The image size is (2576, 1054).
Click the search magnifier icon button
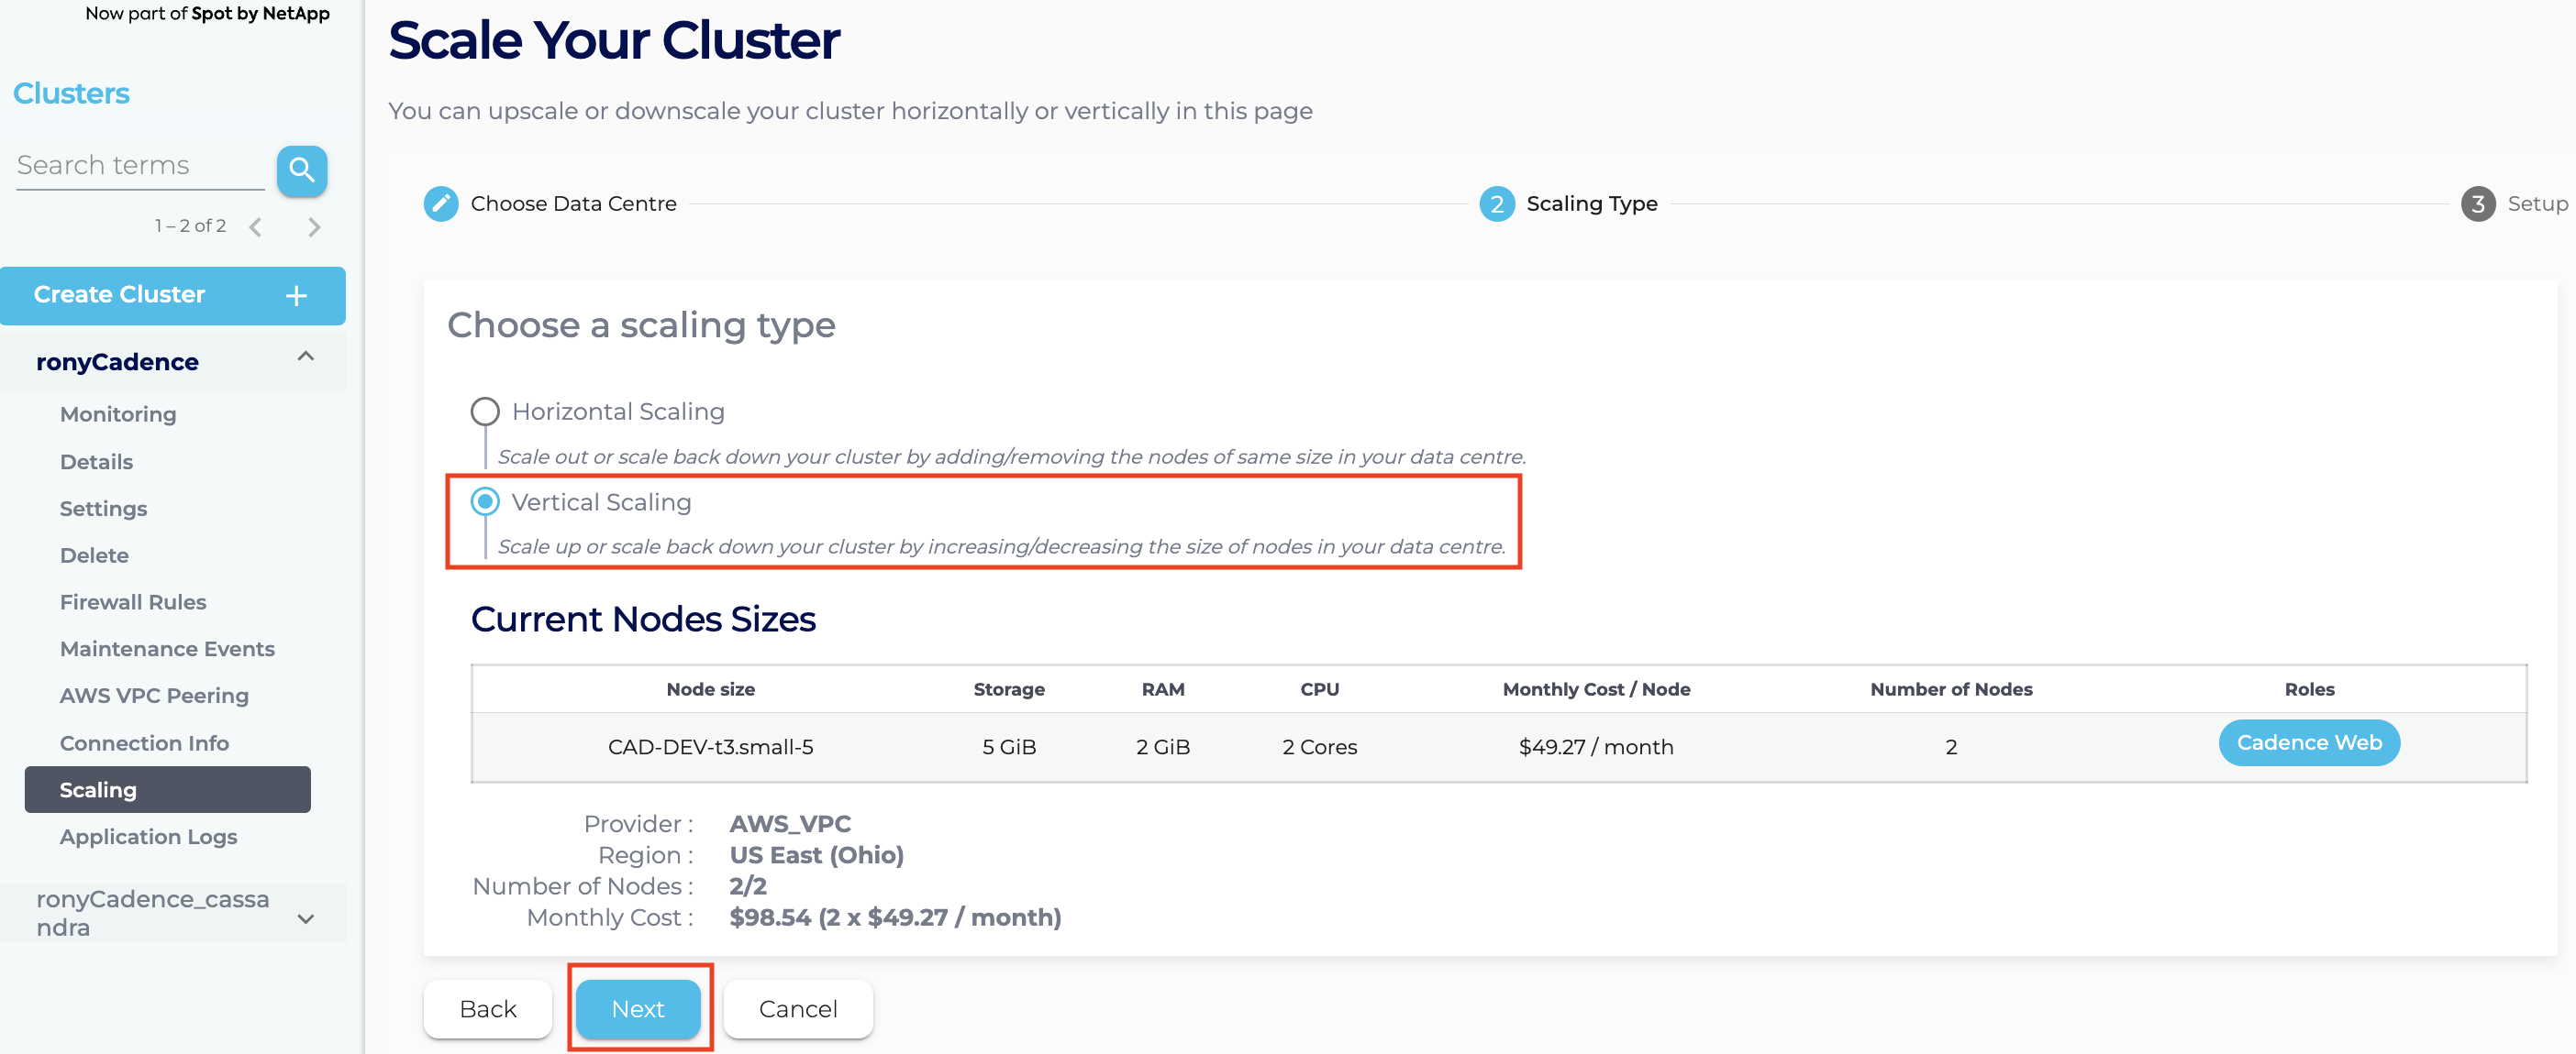click(301, 170)
